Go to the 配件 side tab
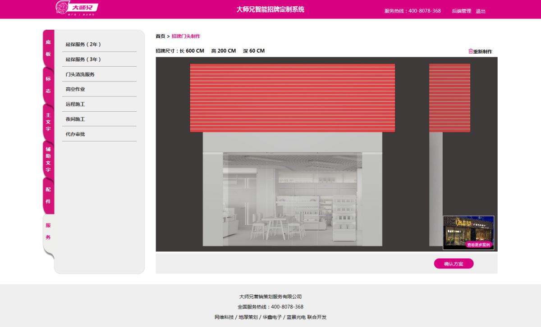This screenshot has height=327, width=541. 48,195
